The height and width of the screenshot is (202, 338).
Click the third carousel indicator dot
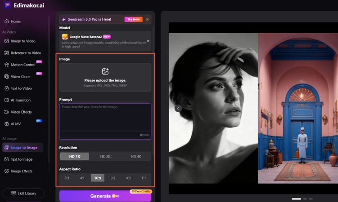(311, 199)
